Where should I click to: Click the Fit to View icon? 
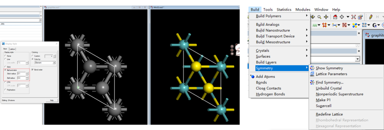tap(354, 17)
